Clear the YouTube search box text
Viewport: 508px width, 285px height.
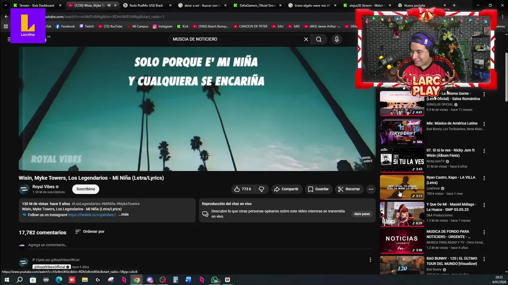(306, 39)
